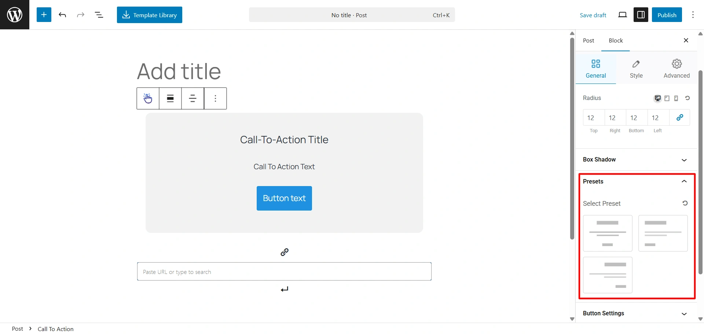The image size is (704, 334).
Task: Toggle the settings sidebar panel icon
Action: click(641, 15)
